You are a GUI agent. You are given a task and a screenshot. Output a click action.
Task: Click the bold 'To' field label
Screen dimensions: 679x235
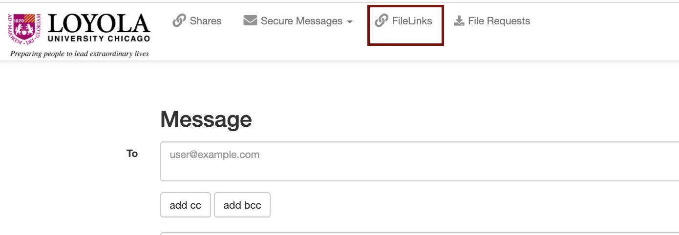(132, 154)
